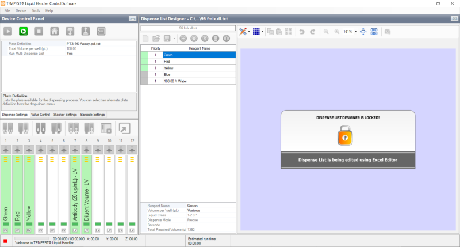Click the Priority column header
This screenshot has width=460, height=247.
pyautogui.click(x=155, y=48)
